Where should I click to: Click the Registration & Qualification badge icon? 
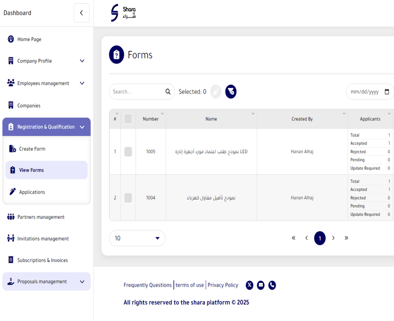point(11,127)
